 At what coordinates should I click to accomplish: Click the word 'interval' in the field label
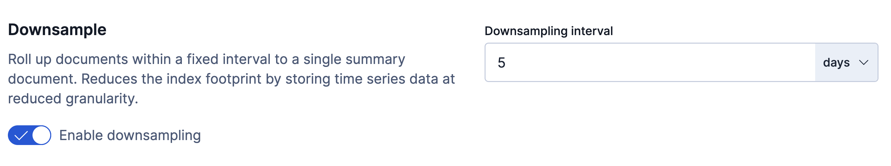[x=592, y=31]
